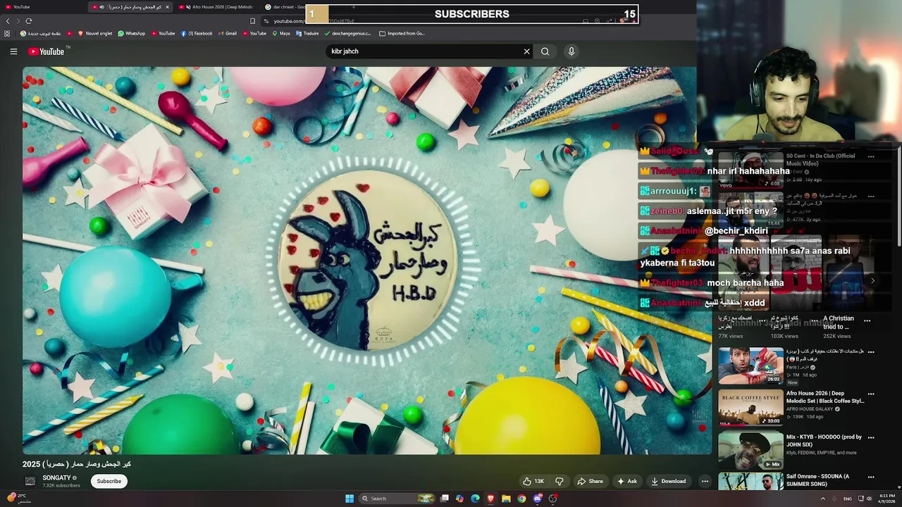
Task: Open the Windows Start menu
Action: click(349, 499)
